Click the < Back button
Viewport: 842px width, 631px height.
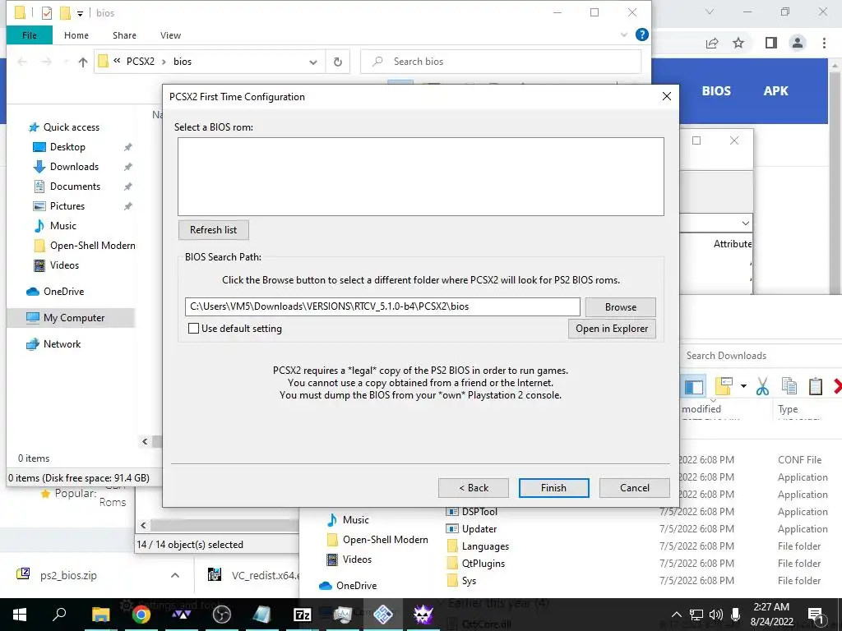pos(473,488)
